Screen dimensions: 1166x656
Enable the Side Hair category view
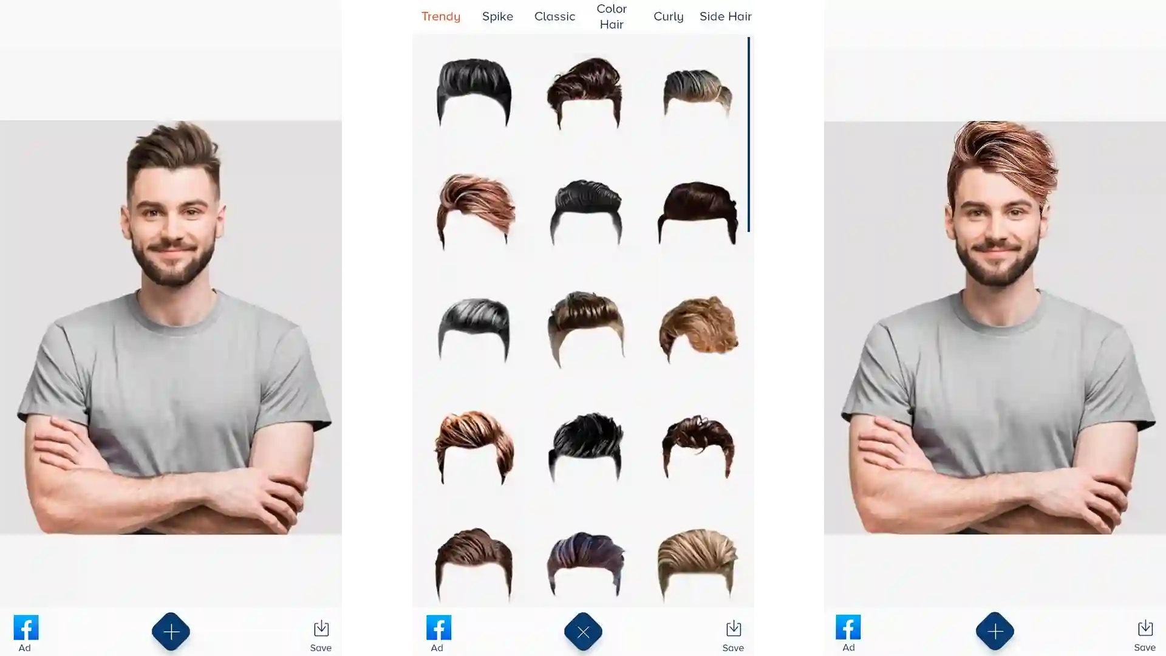pos(726,16)
